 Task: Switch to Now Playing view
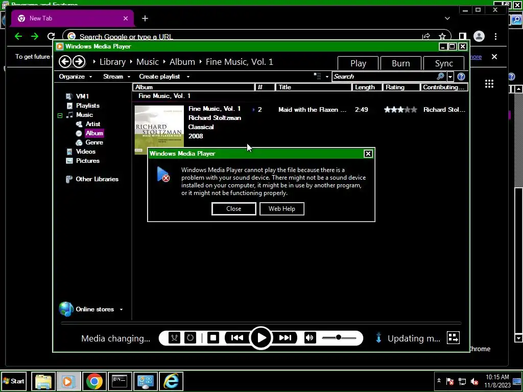click(x=453, y=338)
